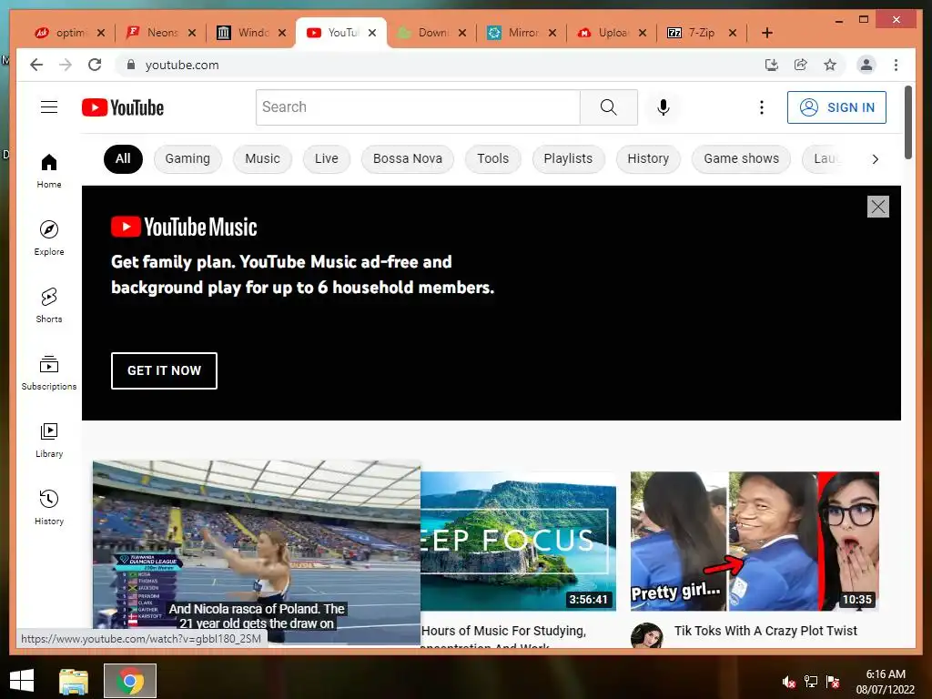This screenshot has width=932, height=699.
Task: Open 'Tik Toks With A Crazy Plot Twist' title
Action: point(765,631)
